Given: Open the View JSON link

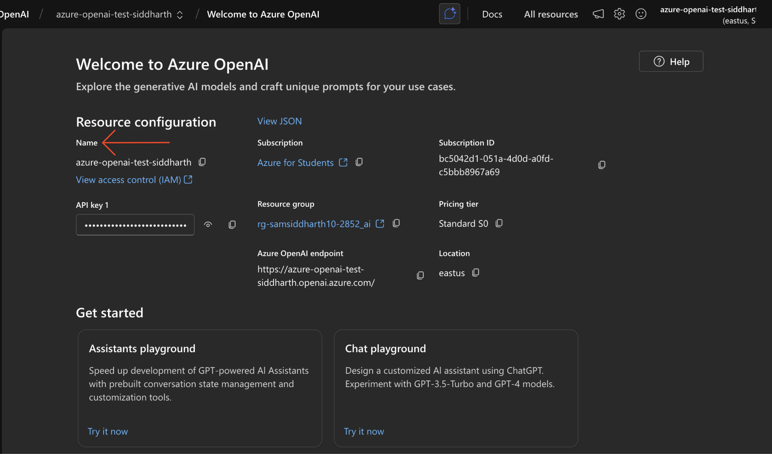Looking at the screenshot, I should pos(279,121).
